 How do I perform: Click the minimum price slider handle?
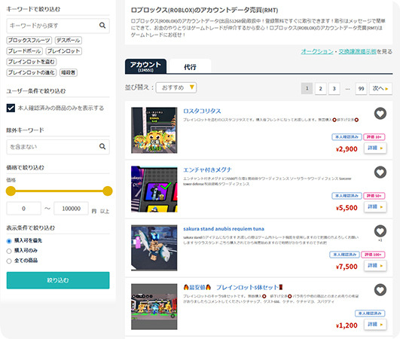pyautogui.click(x=11, y=191)
